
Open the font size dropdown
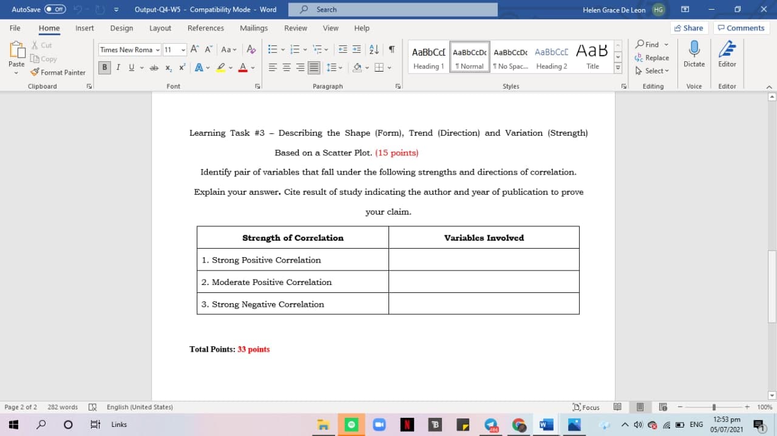pos(183,49)
